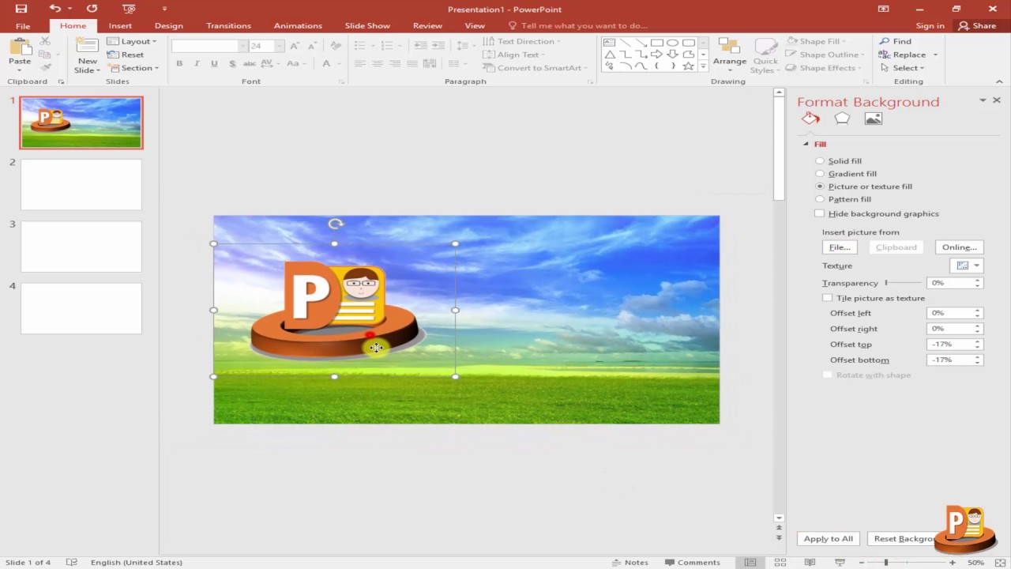Select the Solid fill option
1011x569 pixels.
click(820, 161)
